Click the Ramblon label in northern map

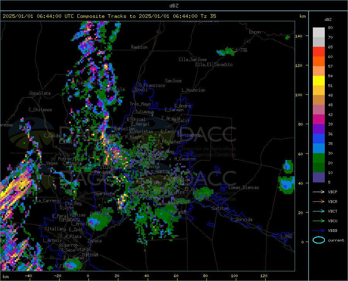139,47
